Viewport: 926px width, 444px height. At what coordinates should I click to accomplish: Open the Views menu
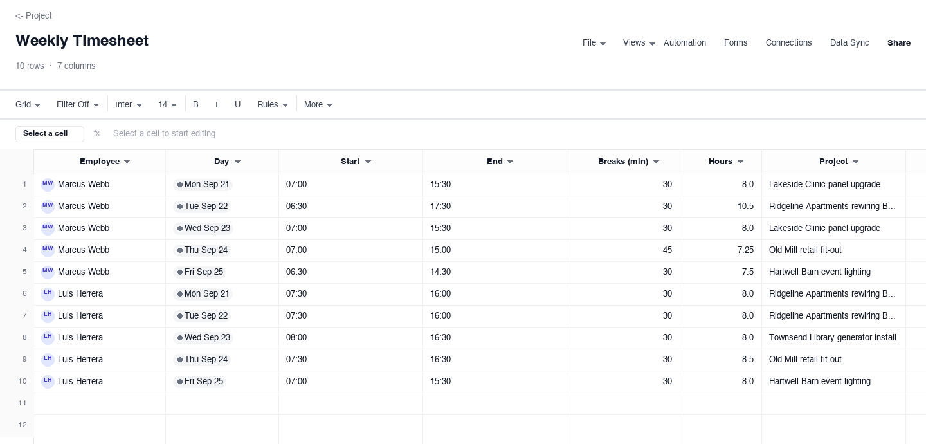tap(639, 43)
